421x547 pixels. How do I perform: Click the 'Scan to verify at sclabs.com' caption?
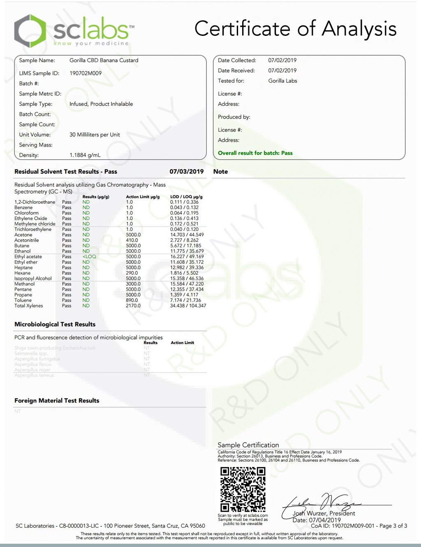[x=243, y=515]
